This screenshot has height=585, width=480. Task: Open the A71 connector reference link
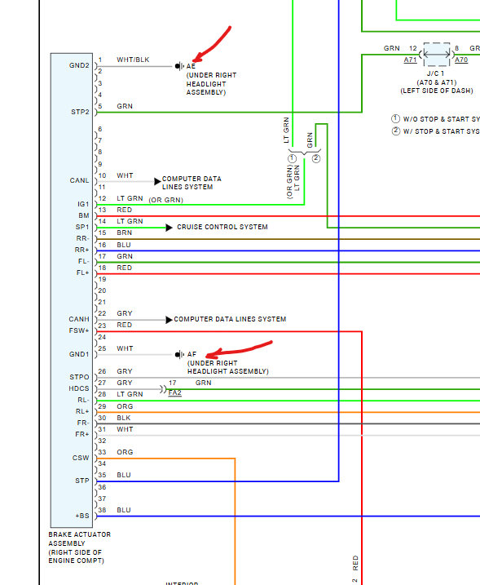point(410,60)
